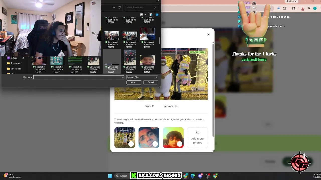This screenshot has width=321, height=180.
Task: Select Screenshot 2025-02-18 152603 file
Action: point(148,38)
